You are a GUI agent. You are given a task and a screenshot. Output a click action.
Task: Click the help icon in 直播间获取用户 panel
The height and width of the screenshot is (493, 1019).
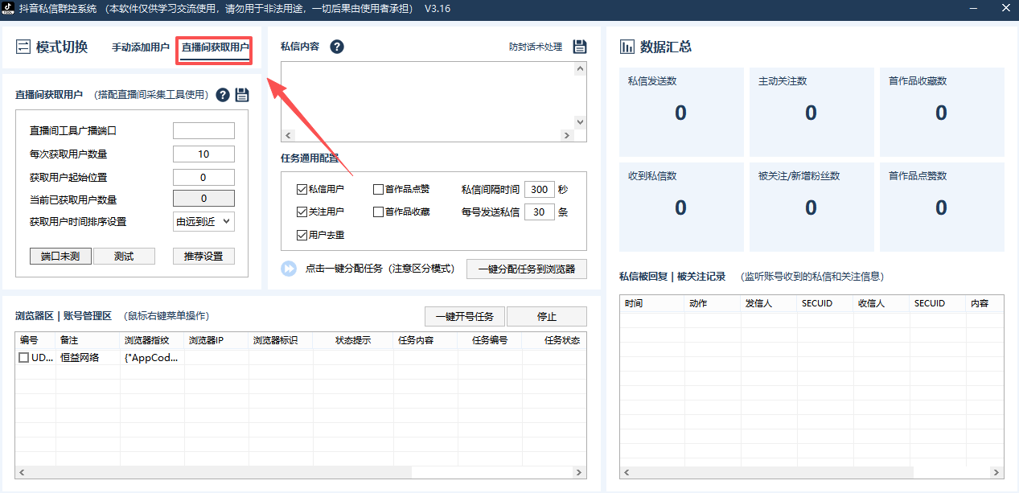(223, 95)
